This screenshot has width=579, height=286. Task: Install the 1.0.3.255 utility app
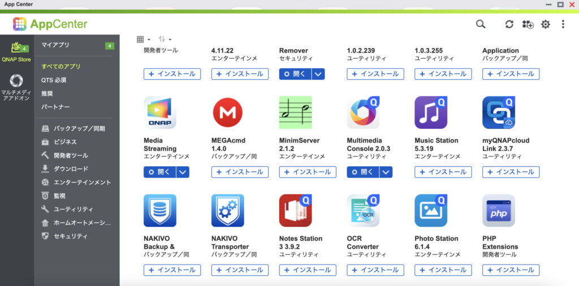(443, 74)
